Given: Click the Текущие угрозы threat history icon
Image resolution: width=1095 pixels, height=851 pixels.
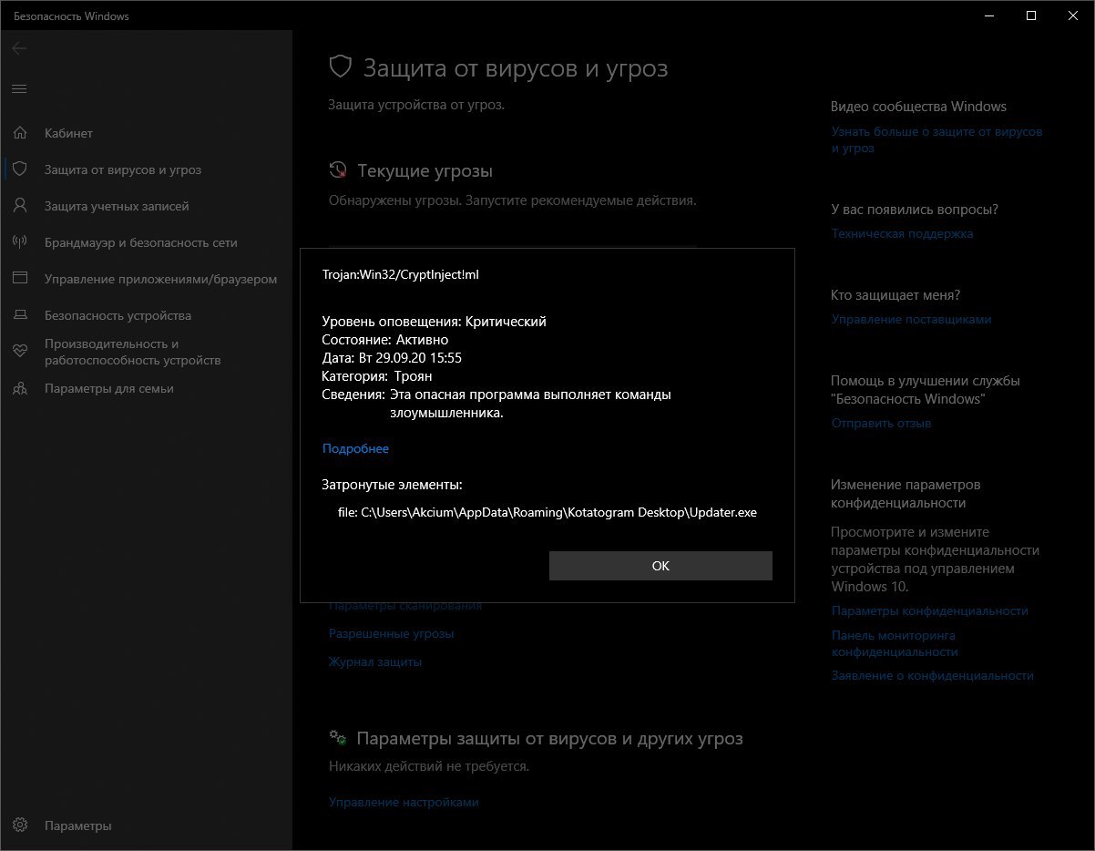Looking at the screenshot, I should [x=338, y=170].
